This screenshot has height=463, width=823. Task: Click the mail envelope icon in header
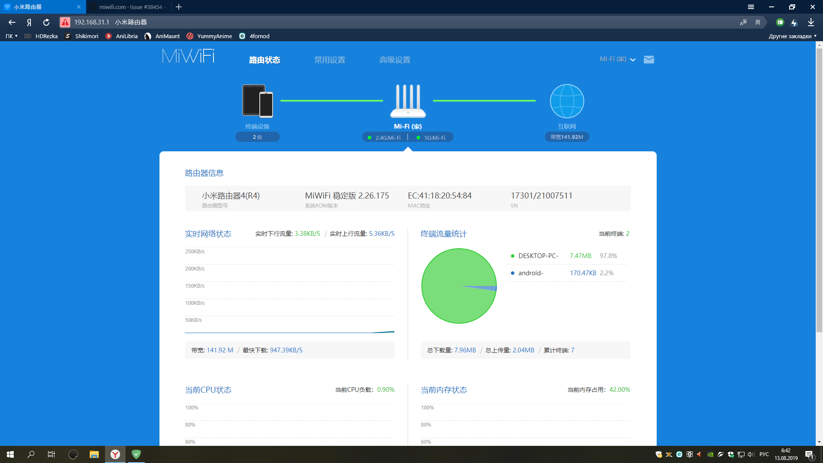click(x=649, y=60)
